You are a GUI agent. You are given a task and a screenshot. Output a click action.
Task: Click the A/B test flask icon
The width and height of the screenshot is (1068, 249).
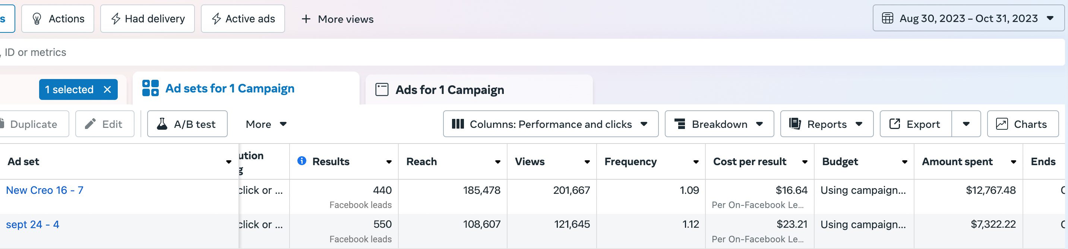click(162, 124)
